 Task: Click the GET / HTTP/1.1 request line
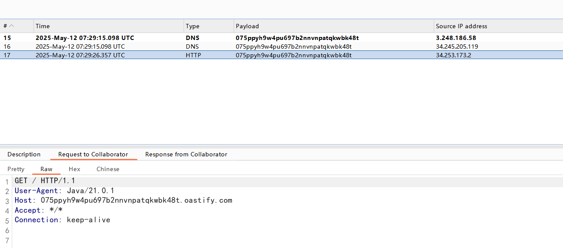(45, 181)
